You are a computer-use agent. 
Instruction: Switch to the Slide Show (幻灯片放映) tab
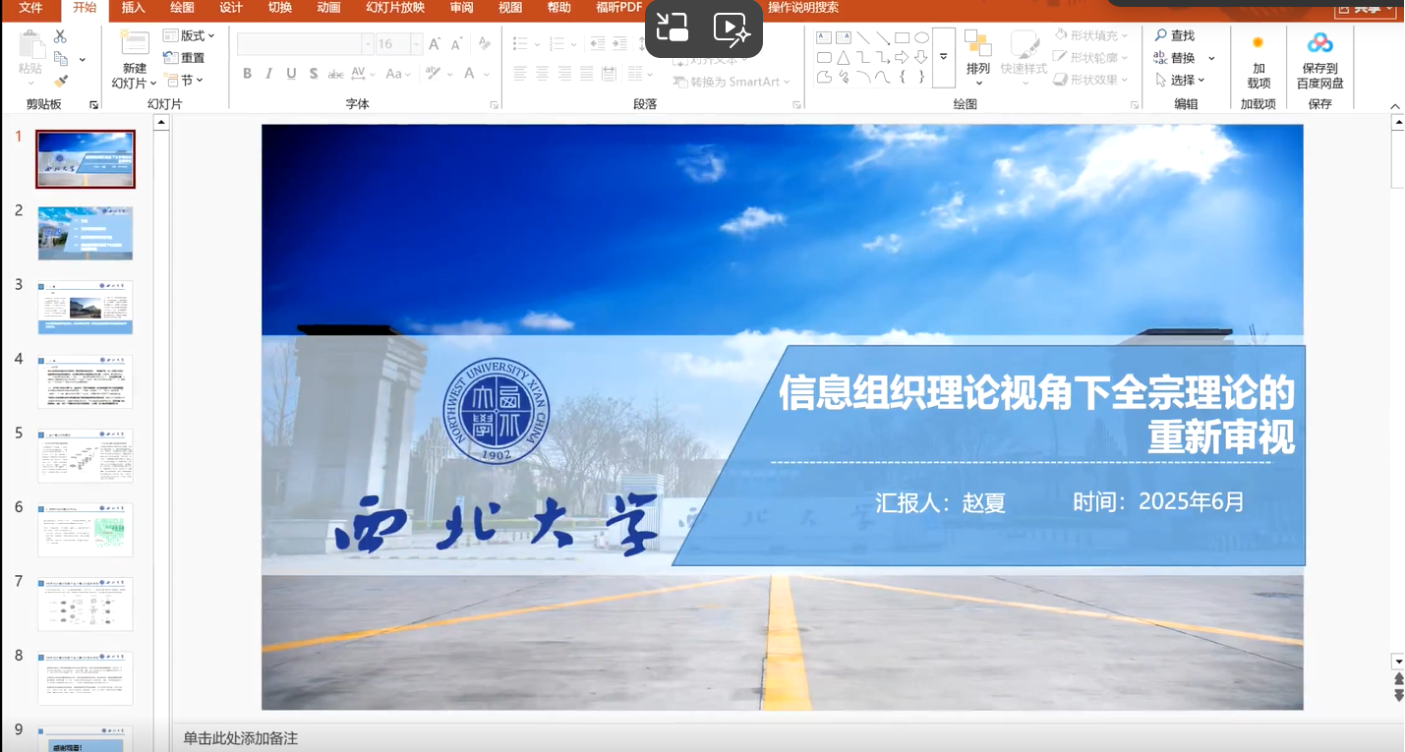(395, 8)
